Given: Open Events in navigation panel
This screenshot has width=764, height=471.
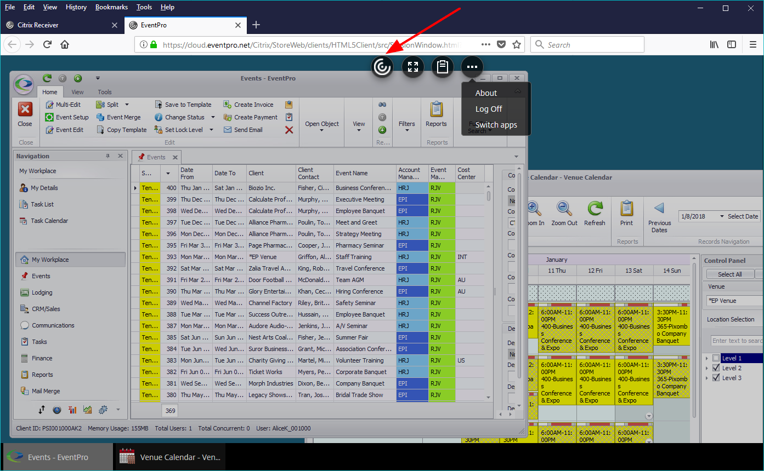Looking at the screenshot, I should tap(41, 276).
